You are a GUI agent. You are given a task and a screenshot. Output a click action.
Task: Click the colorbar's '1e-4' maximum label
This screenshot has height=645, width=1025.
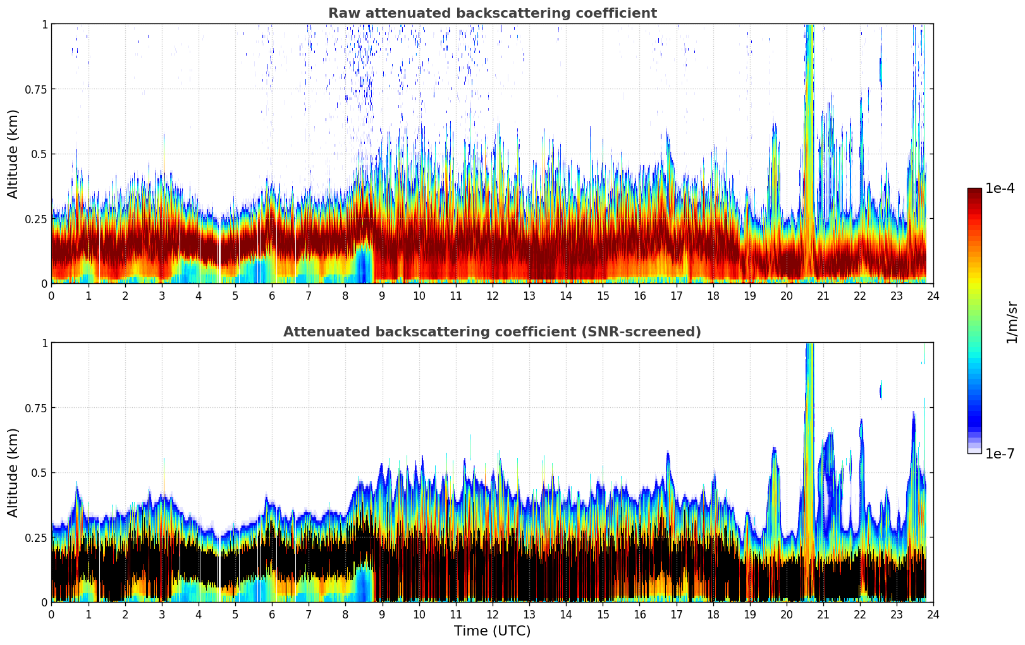click(x=1000, y=188)
